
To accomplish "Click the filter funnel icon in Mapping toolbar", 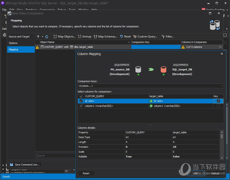I will tap(38, 36).
